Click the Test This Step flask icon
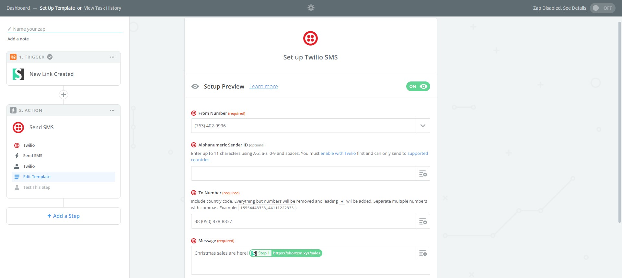The image size is (622, 278). (x=17, y=187)
